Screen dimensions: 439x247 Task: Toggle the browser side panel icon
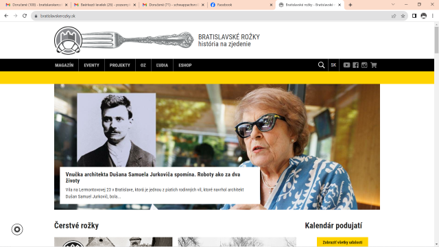tap(414, 16)
